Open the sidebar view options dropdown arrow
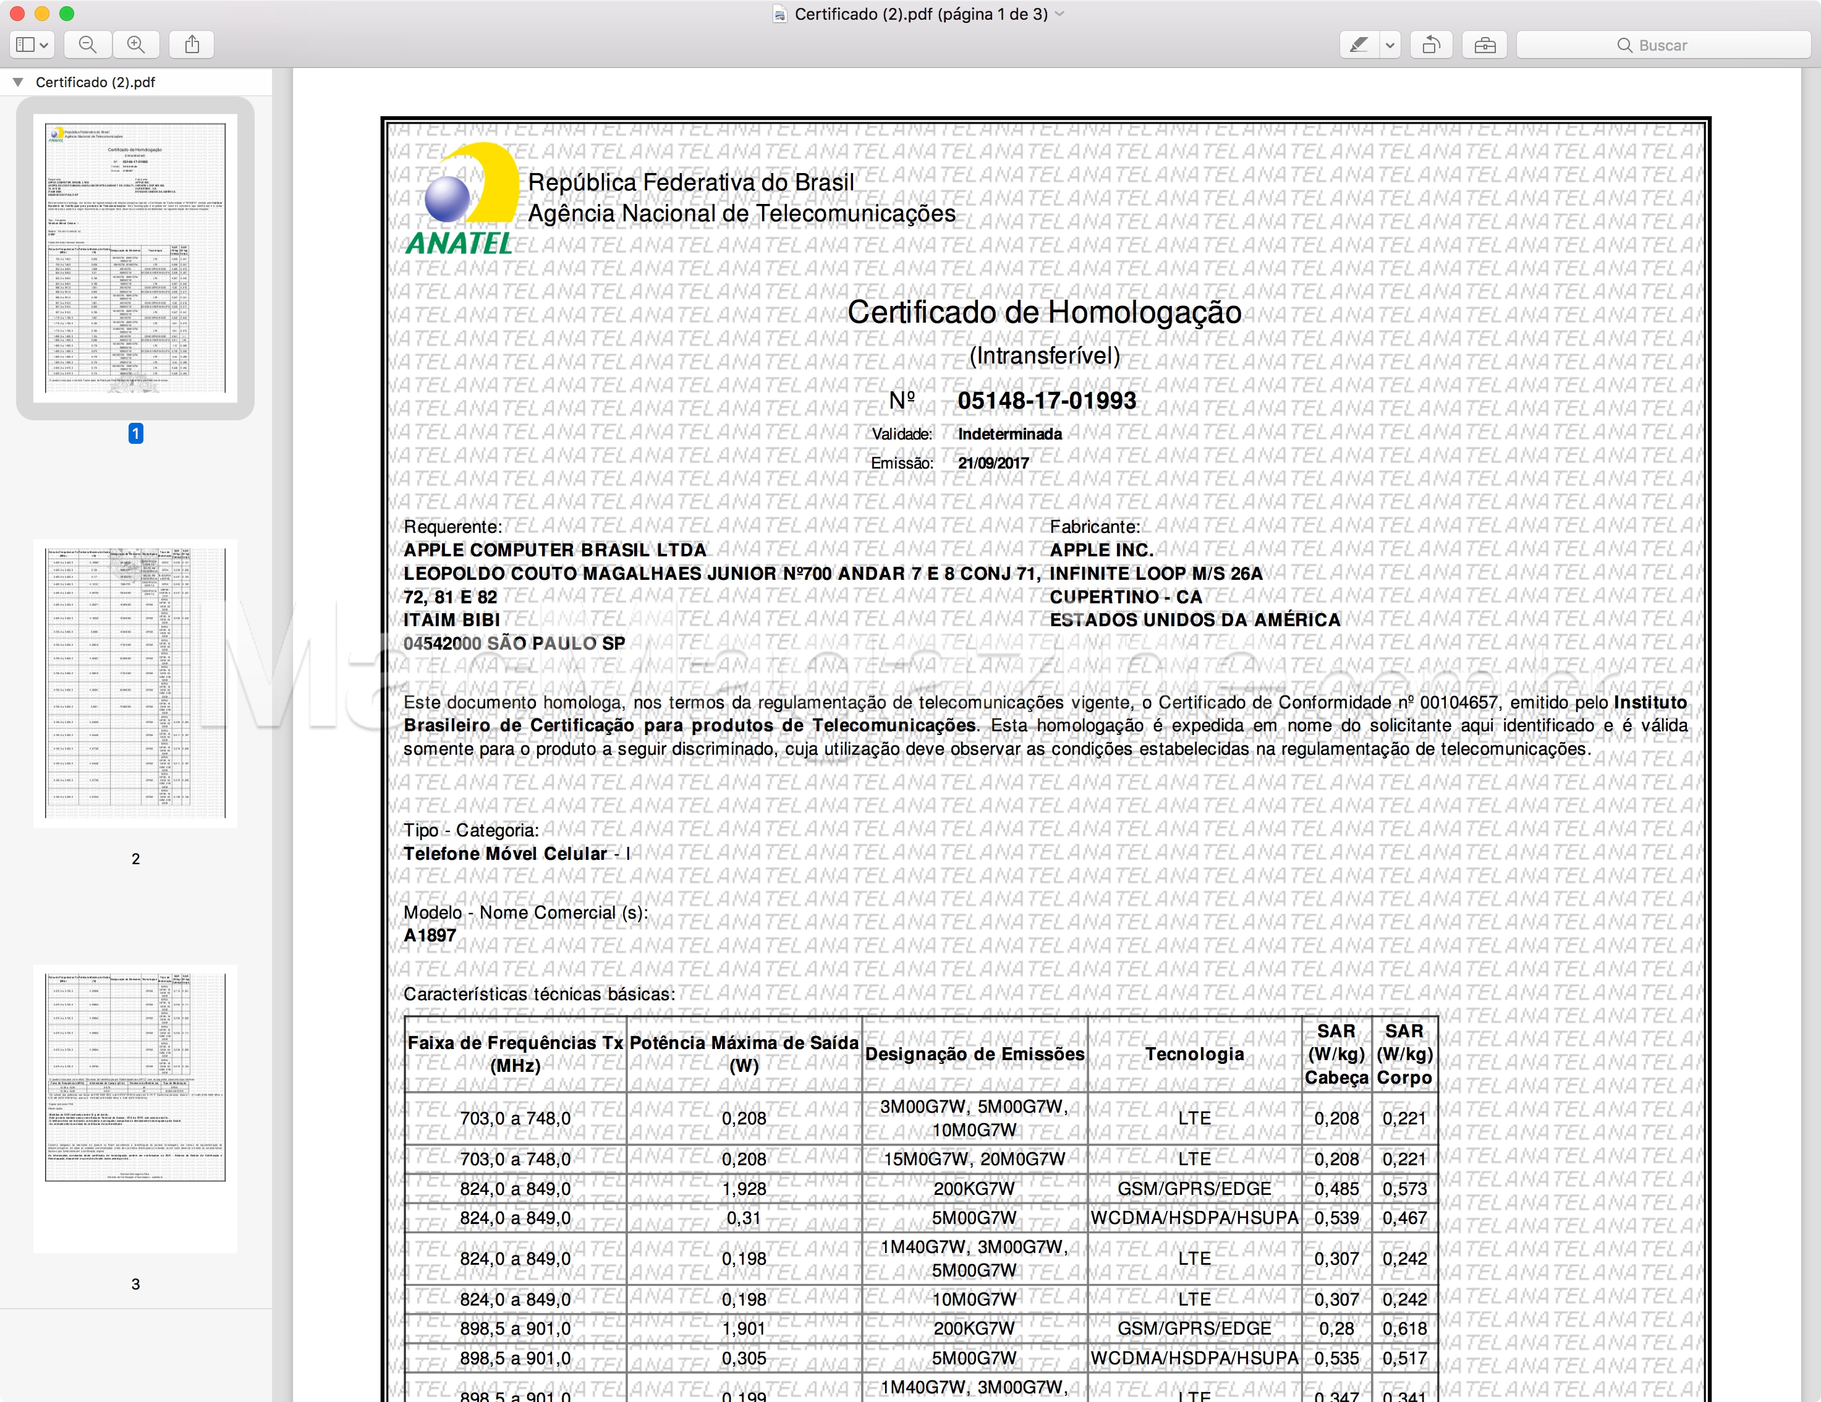 pyautogui.click(x=44, y=45)
